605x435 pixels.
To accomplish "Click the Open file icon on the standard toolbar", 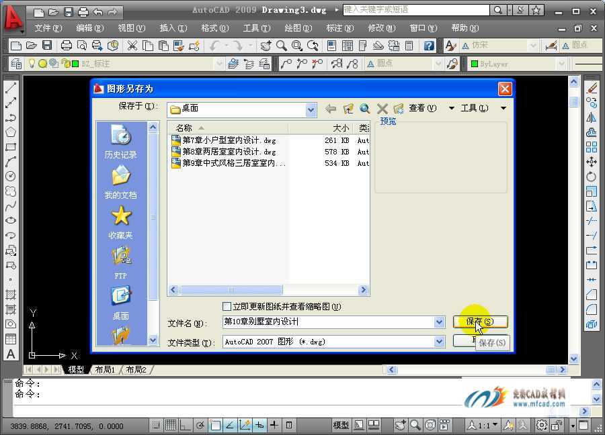I will point(31,46).
